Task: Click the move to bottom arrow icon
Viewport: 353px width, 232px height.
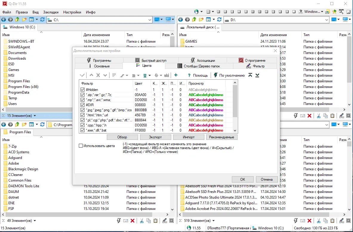Action: (x=257, y=75)
